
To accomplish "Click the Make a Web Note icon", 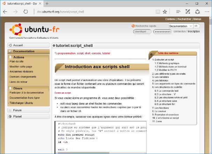I will pyautogui.click(x=188, y=11).
